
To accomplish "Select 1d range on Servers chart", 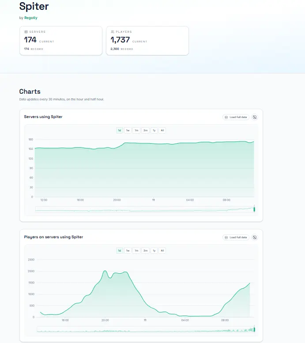I will [120, 130].
